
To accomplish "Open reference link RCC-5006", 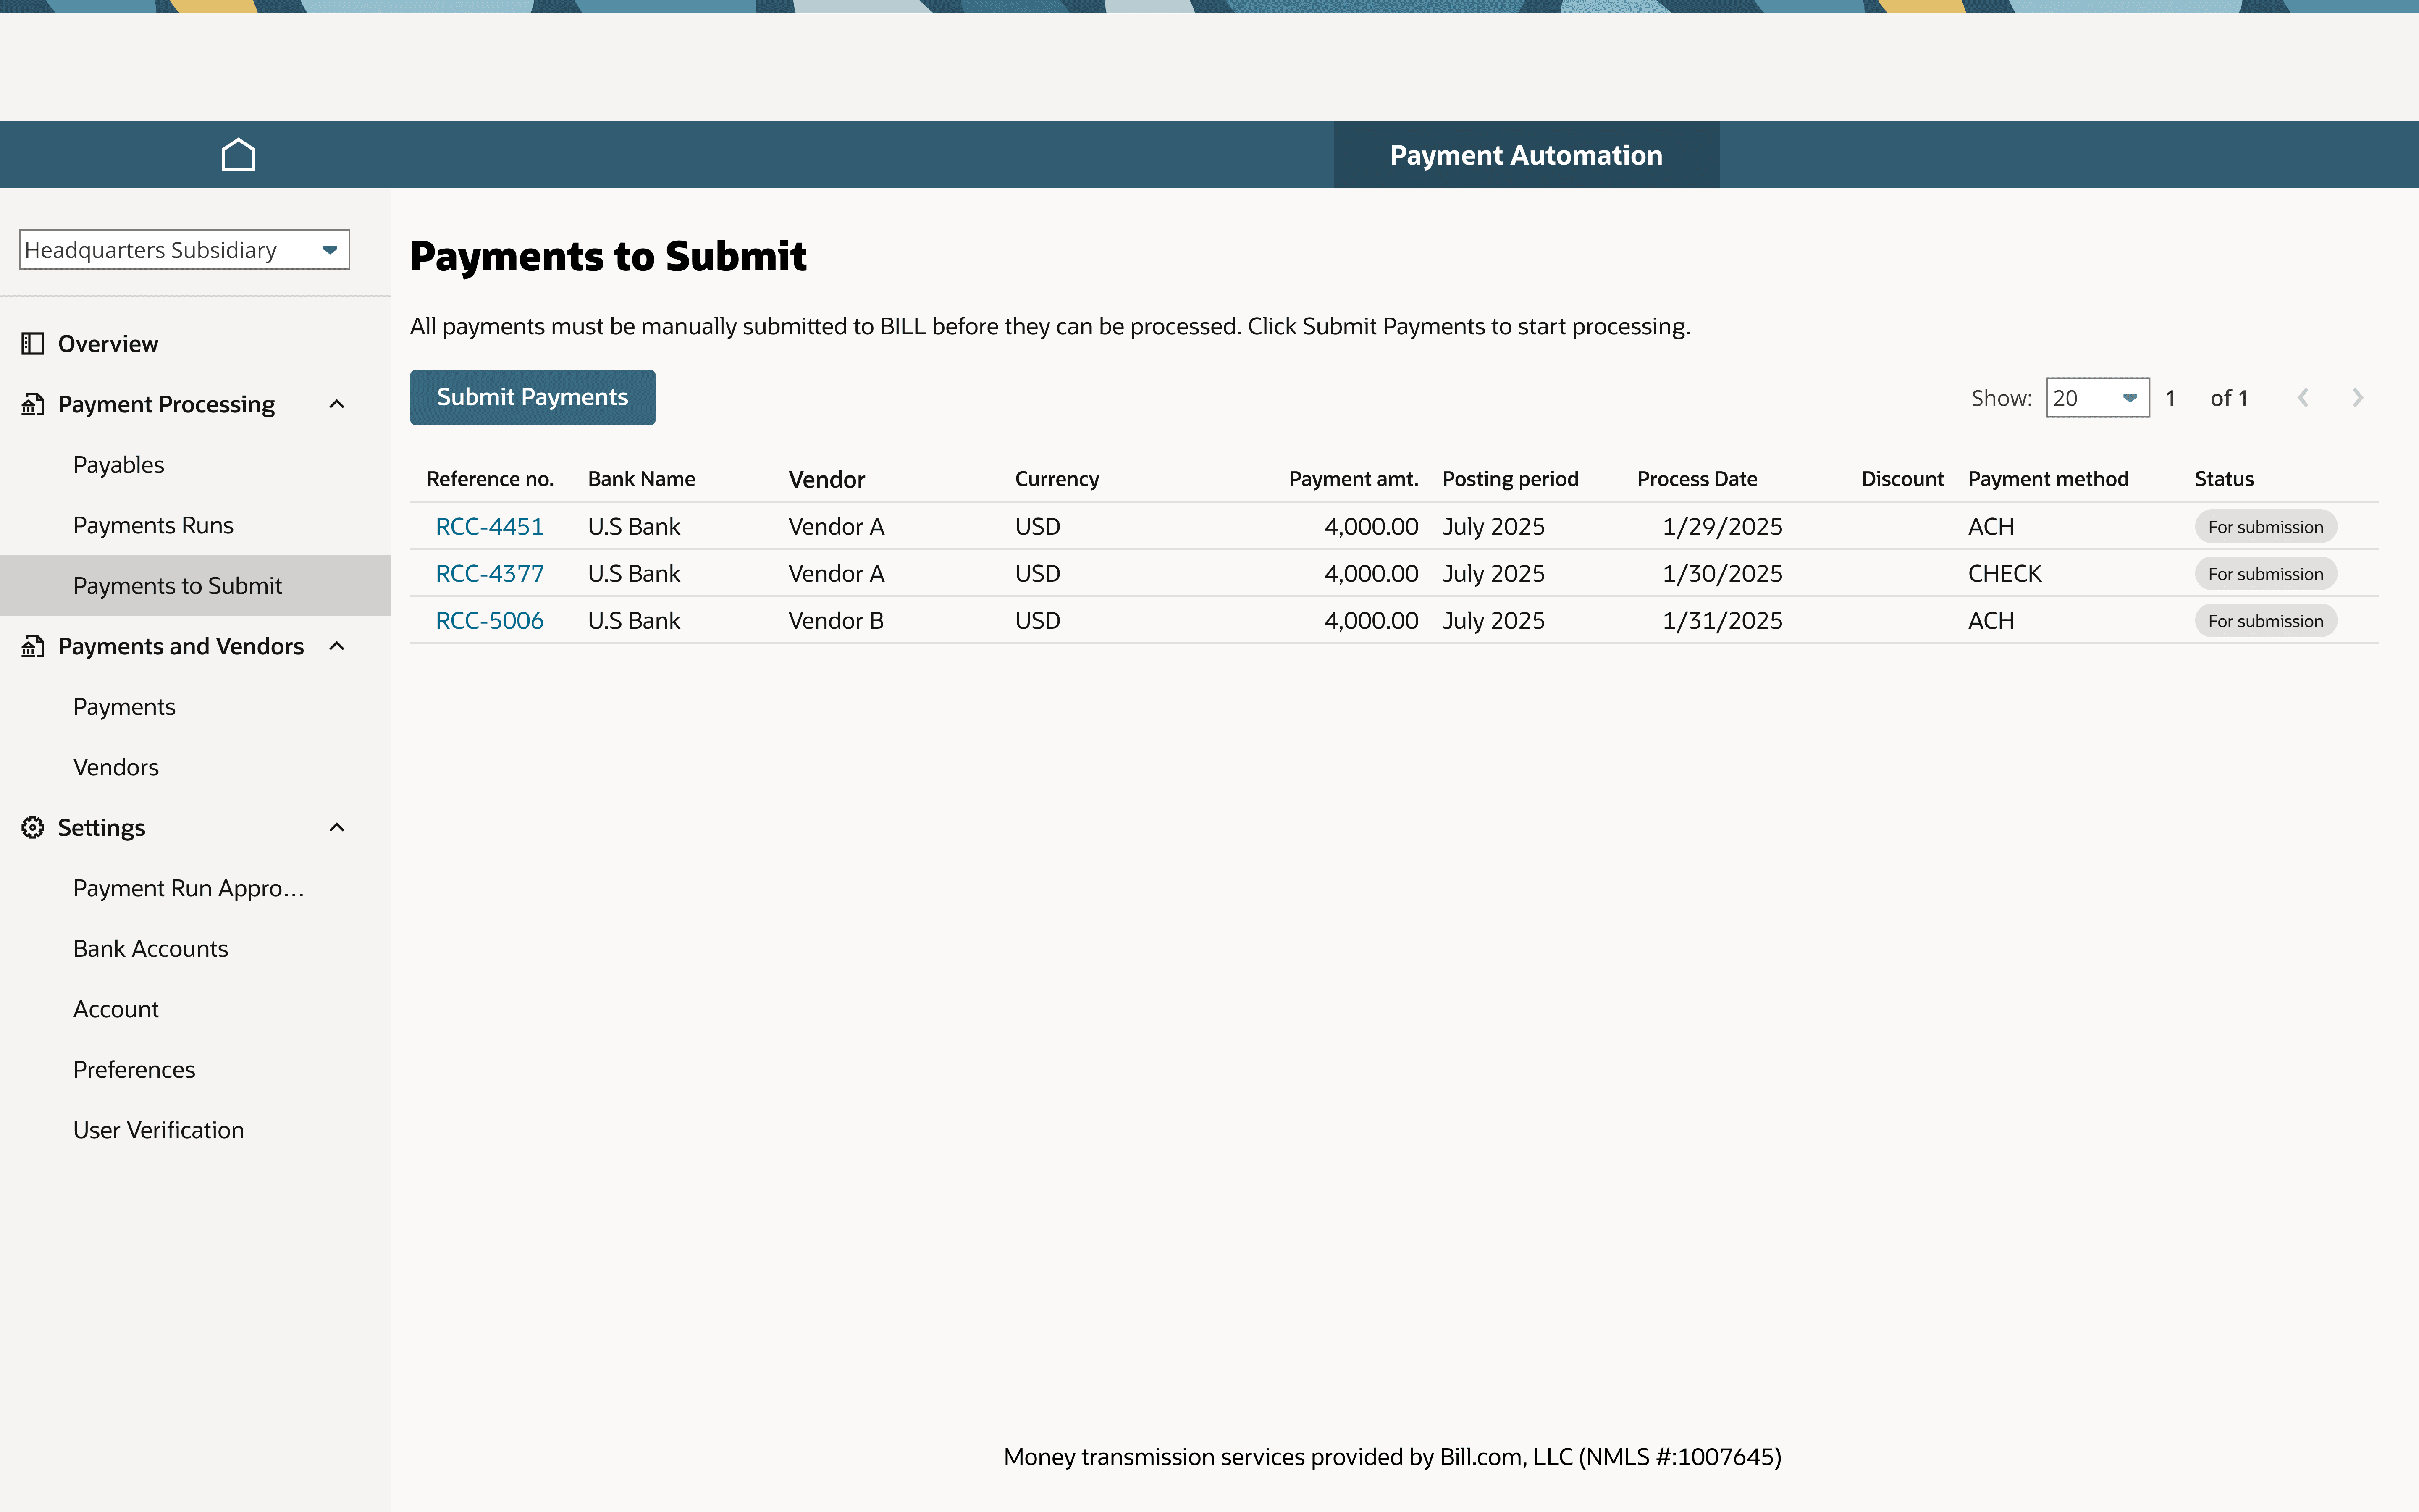I will 489,620.
